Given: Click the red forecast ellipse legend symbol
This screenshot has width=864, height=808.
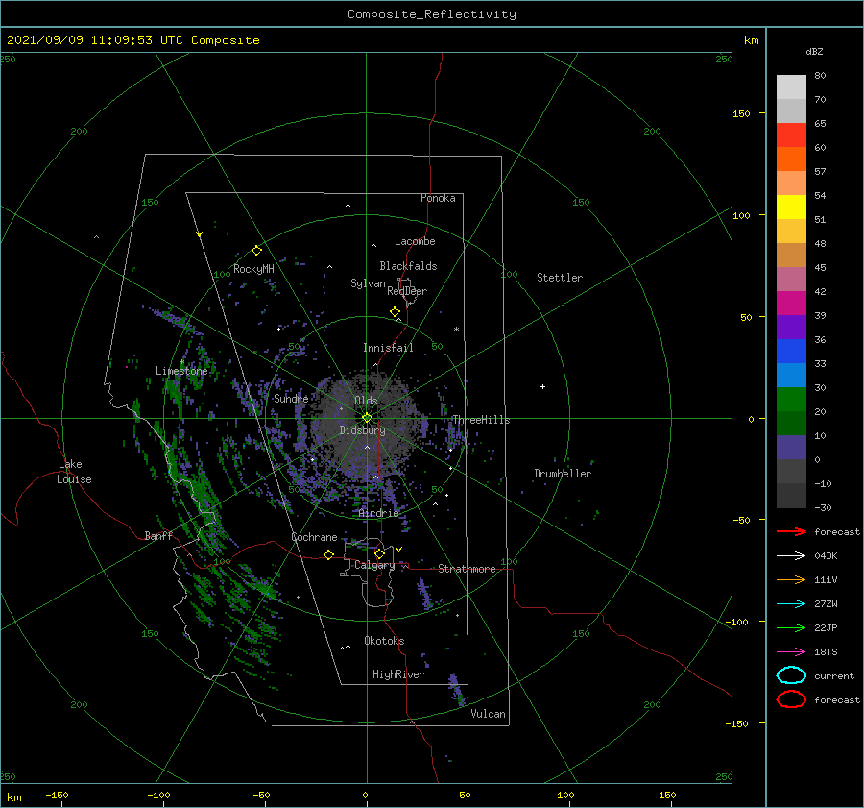Looking at the screenshot, I should [x=791, y=699].
